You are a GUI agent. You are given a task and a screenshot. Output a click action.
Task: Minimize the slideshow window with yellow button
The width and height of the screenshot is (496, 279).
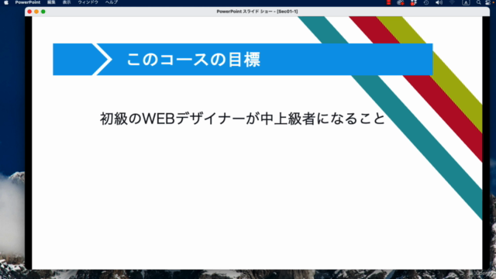[x=36, y=12]
